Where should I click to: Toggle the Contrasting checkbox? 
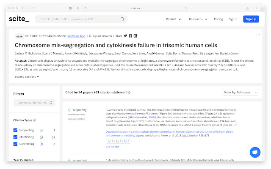(16, 144)
